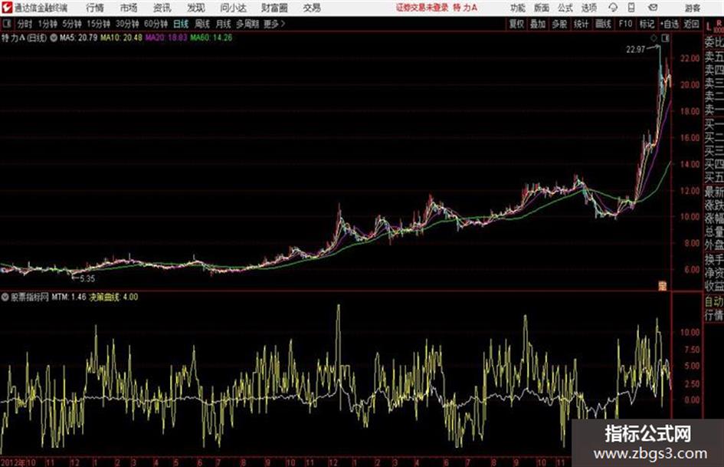
Task: Click the MTM: 1.46 indicator value
Action: tap(69, 297)
